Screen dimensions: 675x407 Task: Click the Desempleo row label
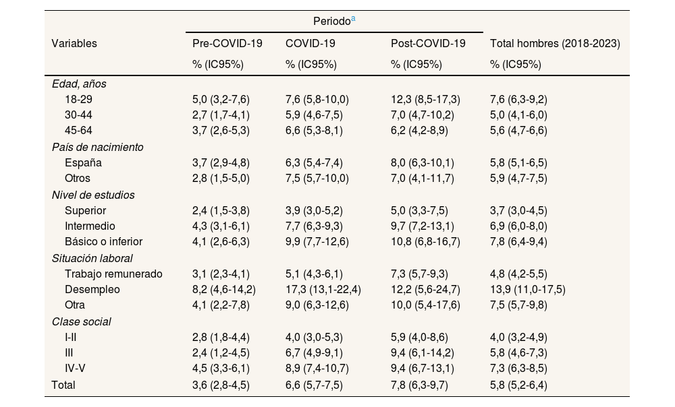(92, 290)
